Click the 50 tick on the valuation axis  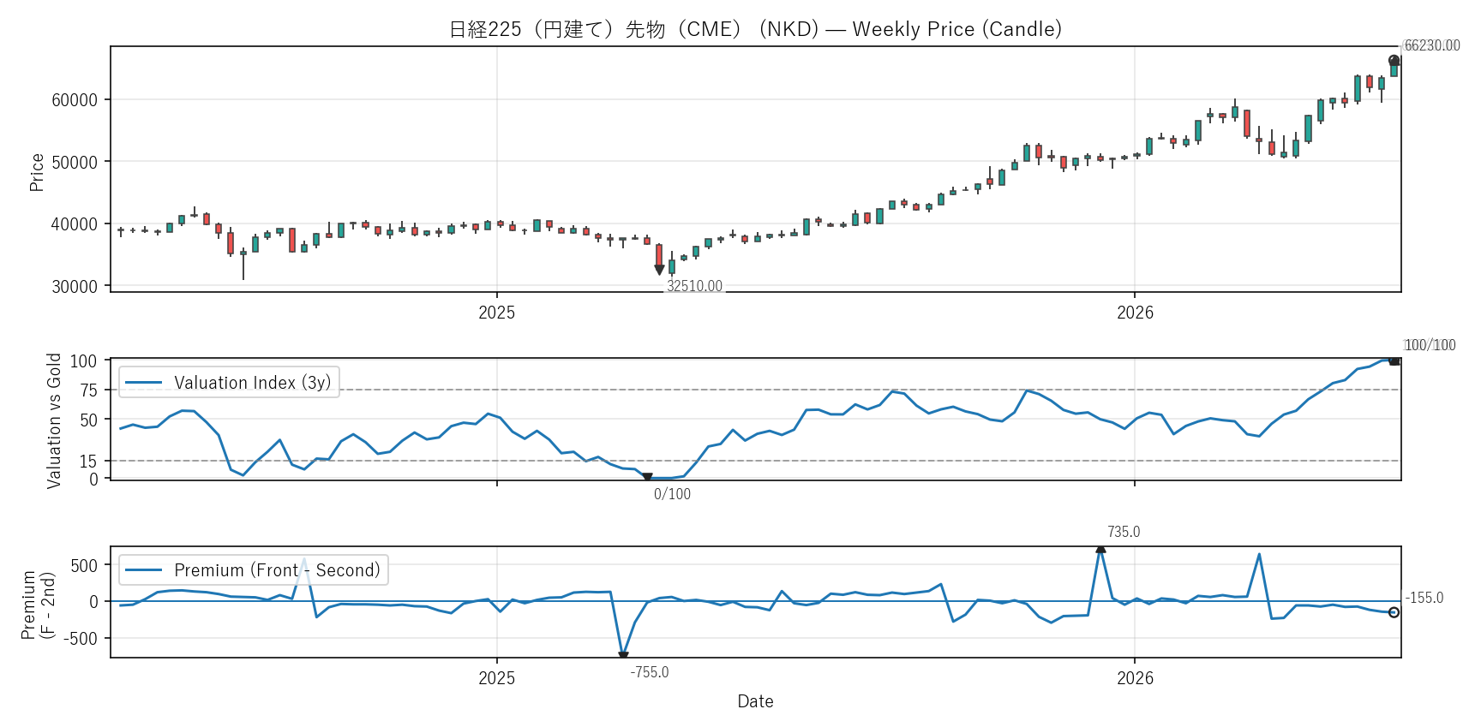(x=88, y=420)
